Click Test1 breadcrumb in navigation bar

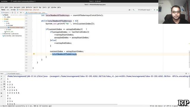coord(3,10)
